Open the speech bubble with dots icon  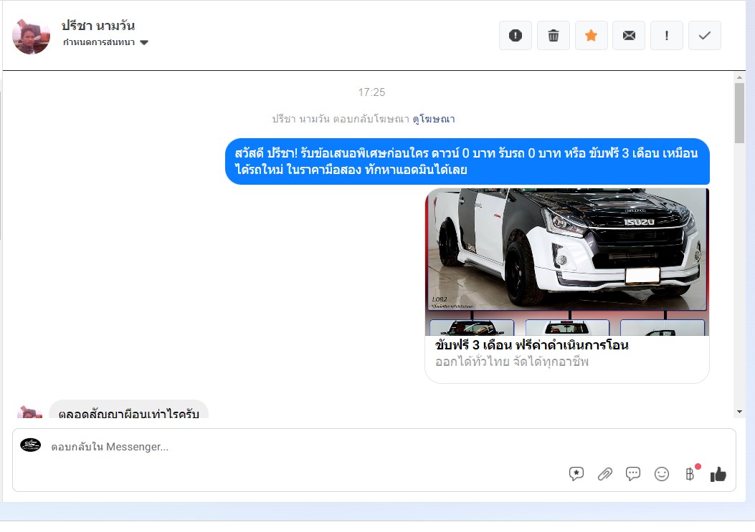[633, 474]
